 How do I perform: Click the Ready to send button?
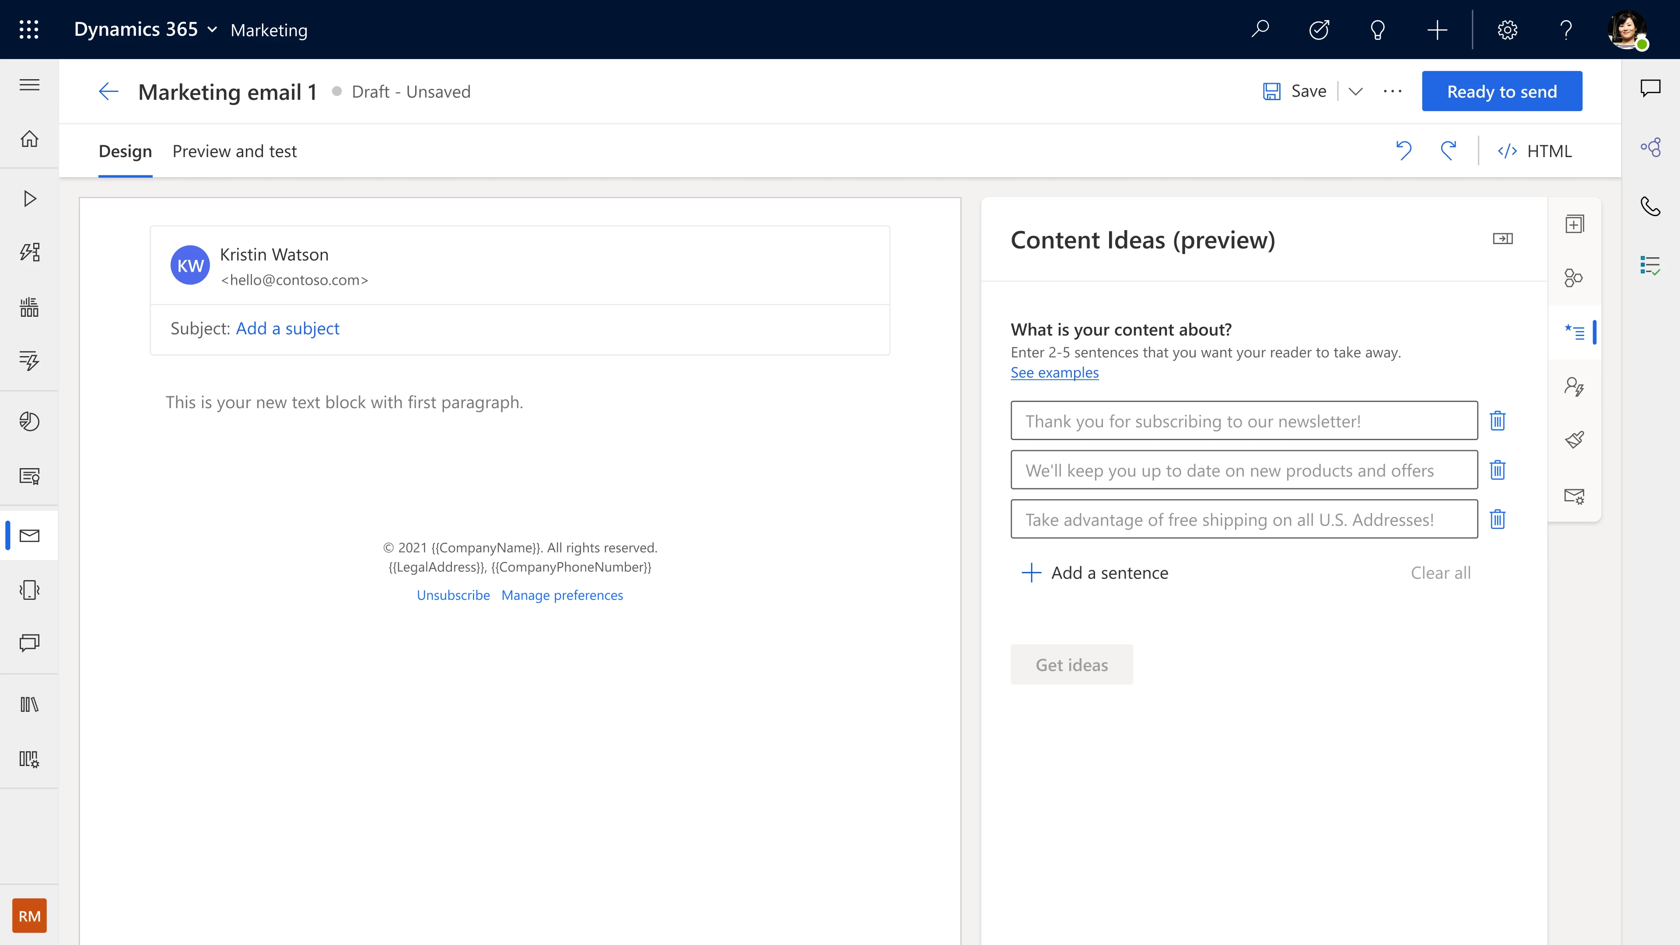(x=1502, y=91)
